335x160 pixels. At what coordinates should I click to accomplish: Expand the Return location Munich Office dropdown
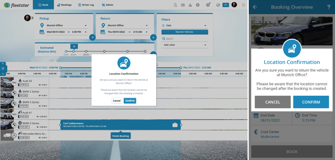pyautogui.click(x=127, y=26)
